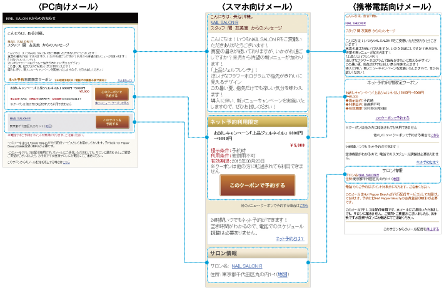Open 地図 link in smartphone mail salon info
This screenshot has width=444, height=290.
[x=283, y=274]
